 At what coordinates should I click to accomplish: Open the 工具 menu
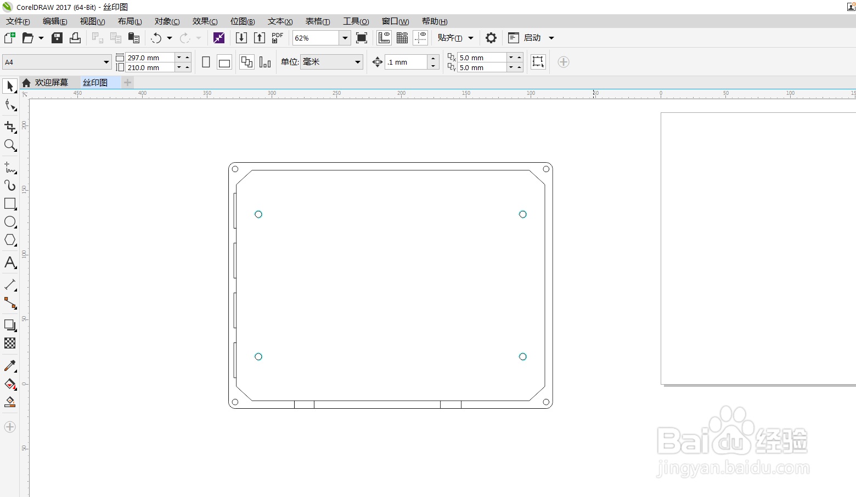tap(356, 21)
